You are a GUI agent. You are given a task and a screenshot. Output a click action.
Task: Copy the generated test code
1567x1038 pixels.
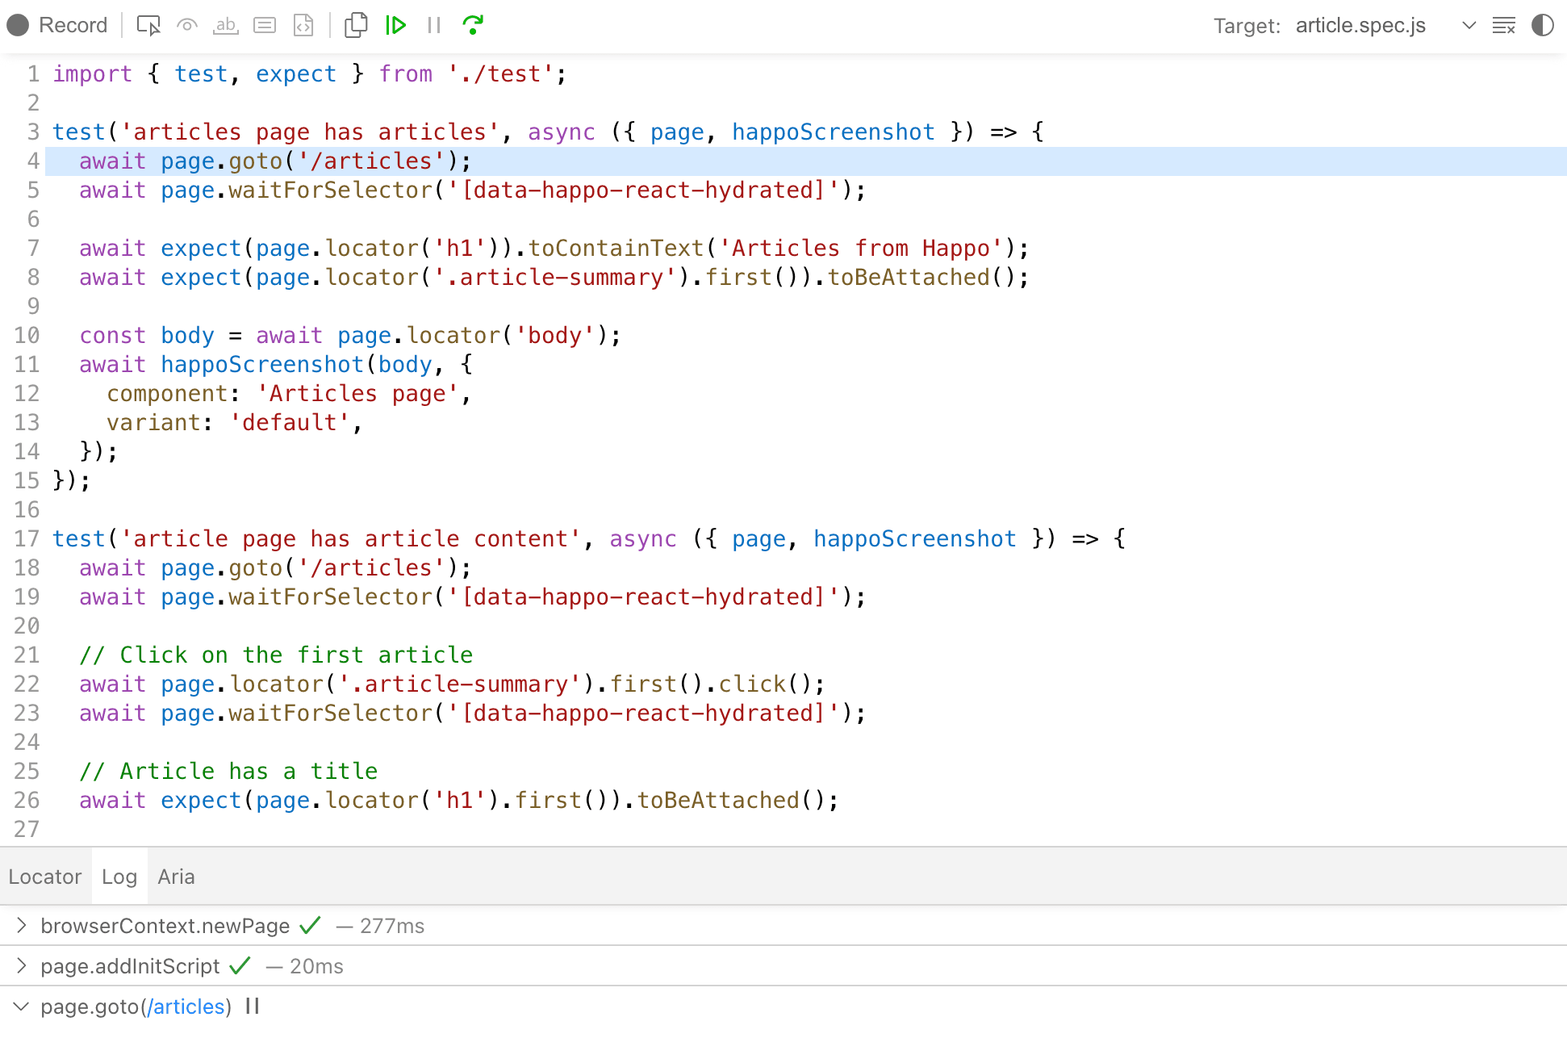pyautogui.click(x=355, y=25)
